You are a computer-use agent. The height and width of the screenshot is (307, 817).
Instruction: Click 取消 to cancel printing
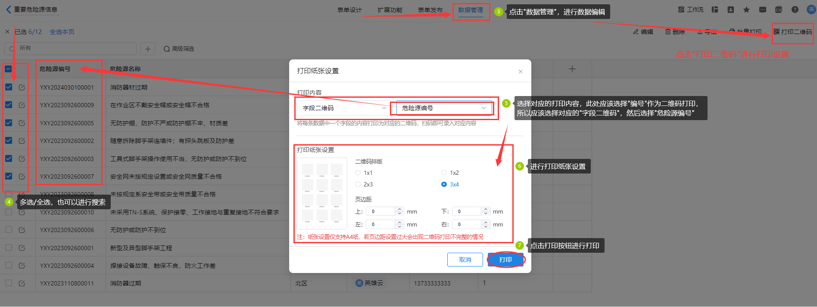point(465,260)
